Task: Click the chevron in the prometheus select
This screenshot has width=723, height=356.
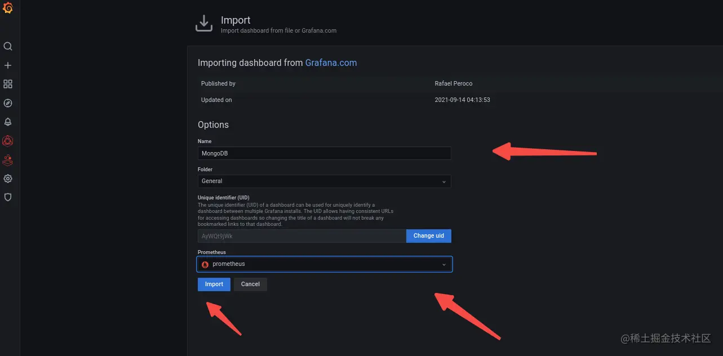Action: point(443,264)
